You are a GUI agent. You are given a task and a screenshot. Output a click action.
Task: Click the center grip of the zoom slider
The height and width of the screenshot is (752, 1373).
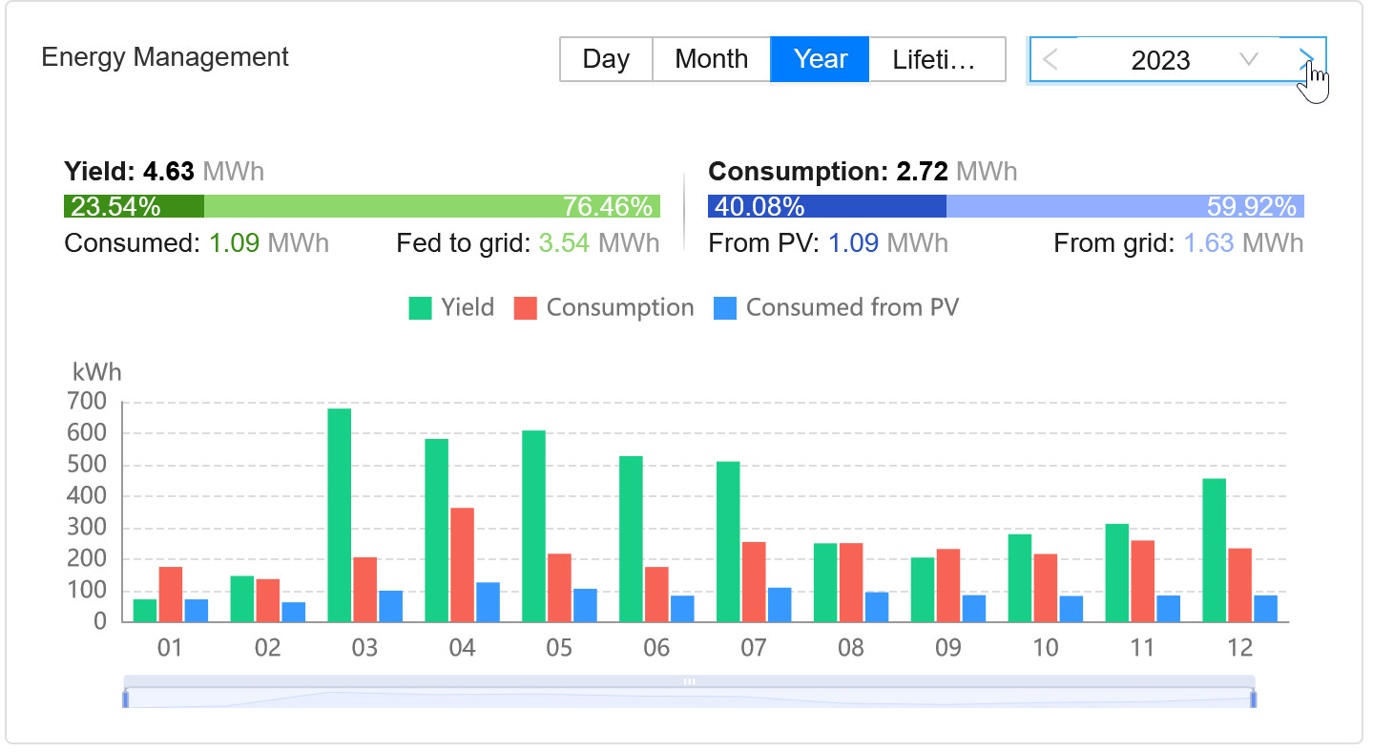click(x=689, y=681)
